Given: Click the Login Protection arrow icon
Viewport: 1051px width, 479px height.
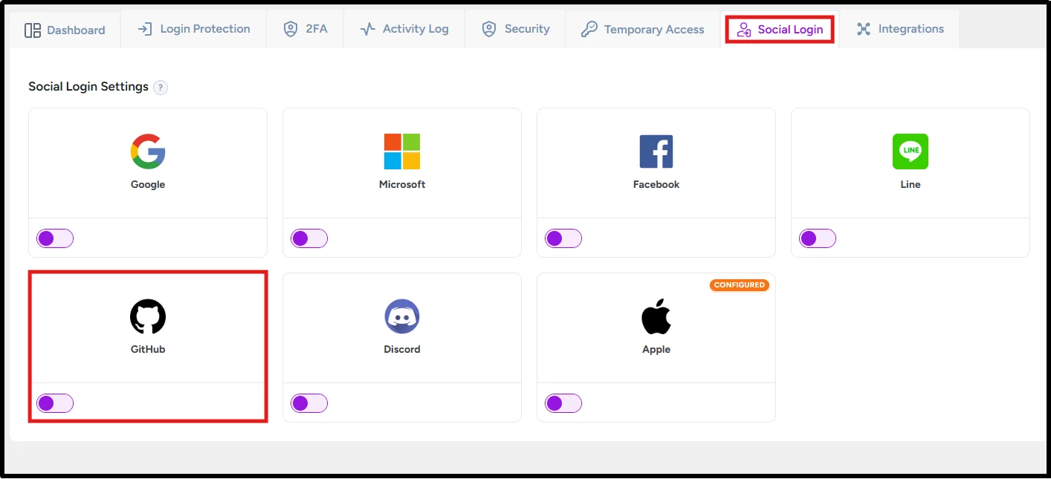Looking at the screenshot, I should click(145, 29).
